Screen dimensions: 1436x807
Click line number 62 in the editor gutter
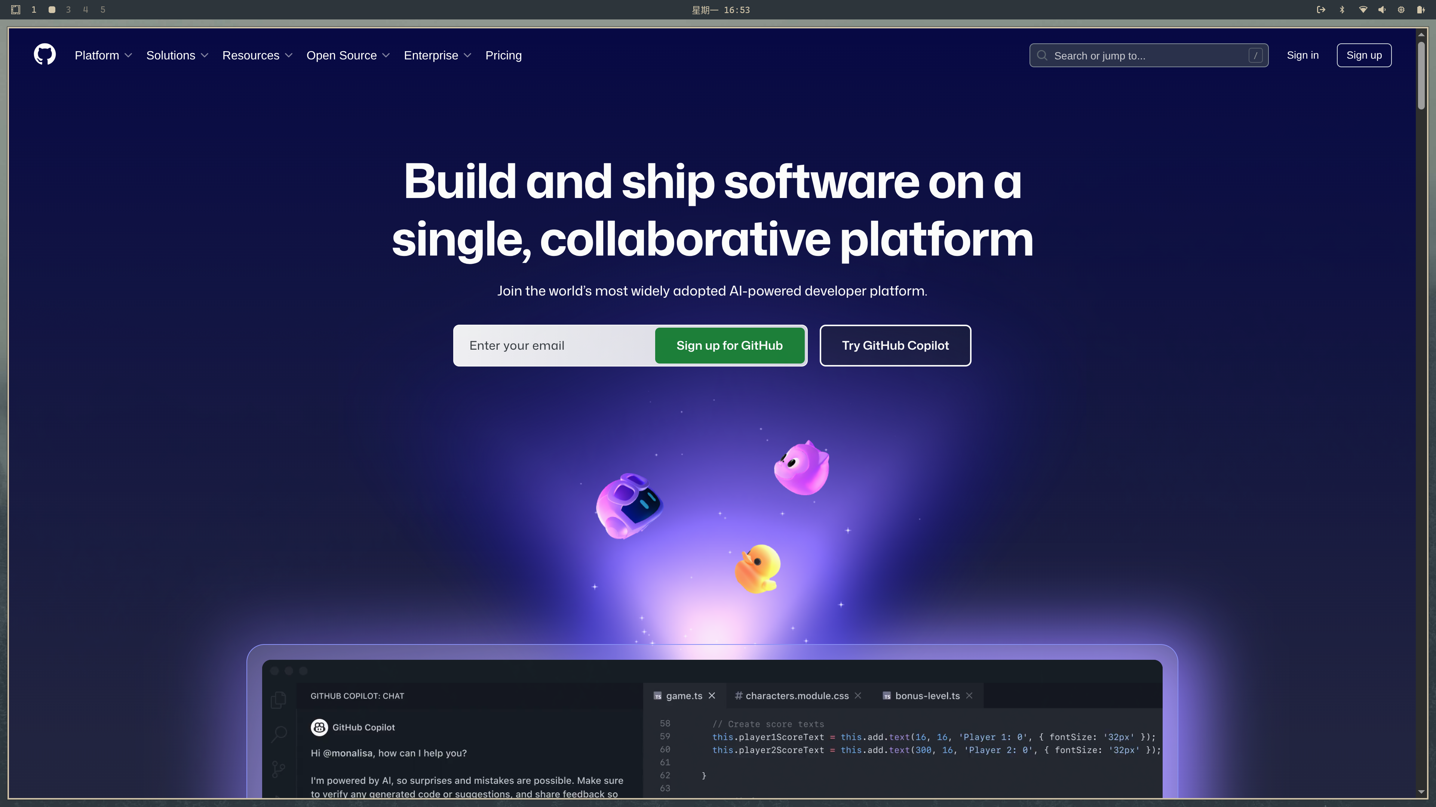coord(665,775)
